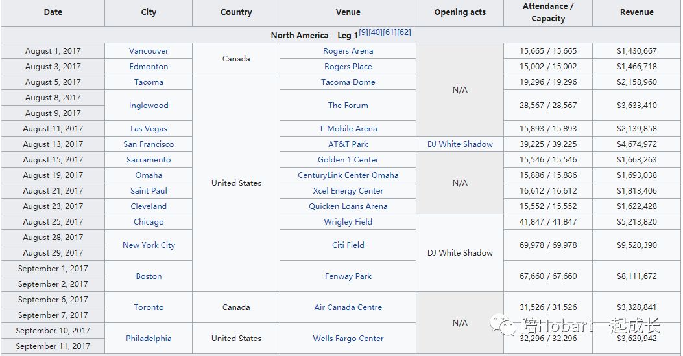Open citation reference [62]

click(x=404, y=32)
